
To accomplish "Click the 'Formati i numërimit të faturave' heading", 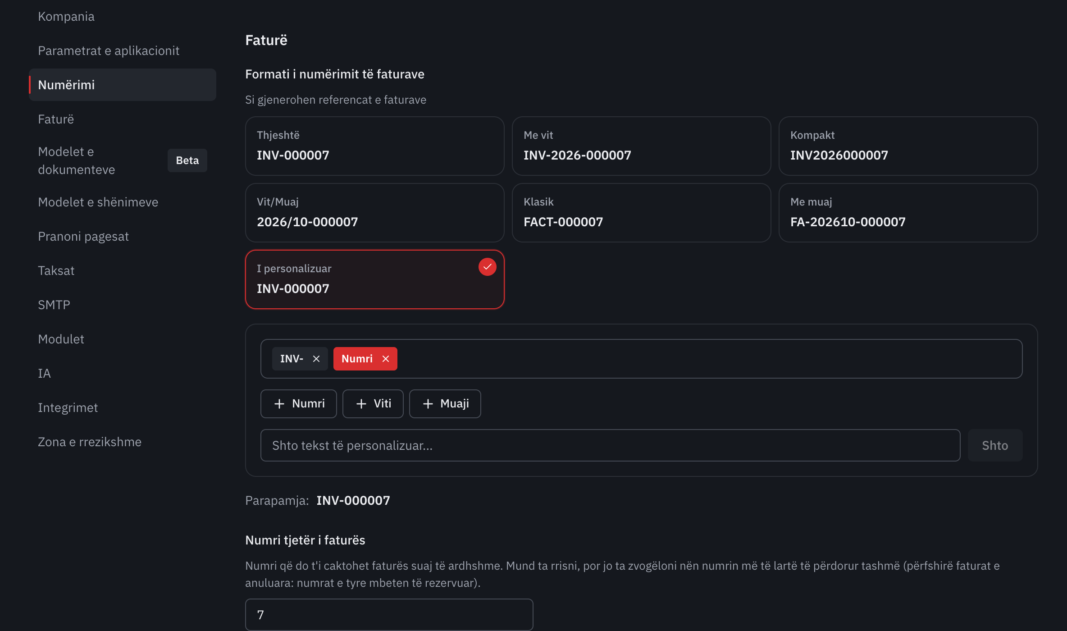I will pyautogui.click(x=335, y=74).
